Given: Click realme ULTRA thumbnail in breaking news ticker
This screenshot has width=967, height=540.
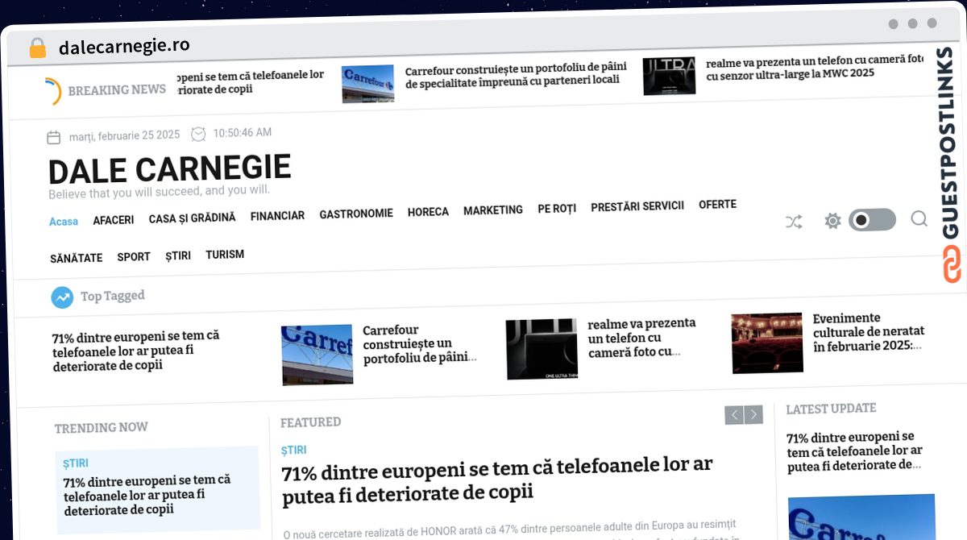Looking at the screenshot, I should [x=669, y=76].
